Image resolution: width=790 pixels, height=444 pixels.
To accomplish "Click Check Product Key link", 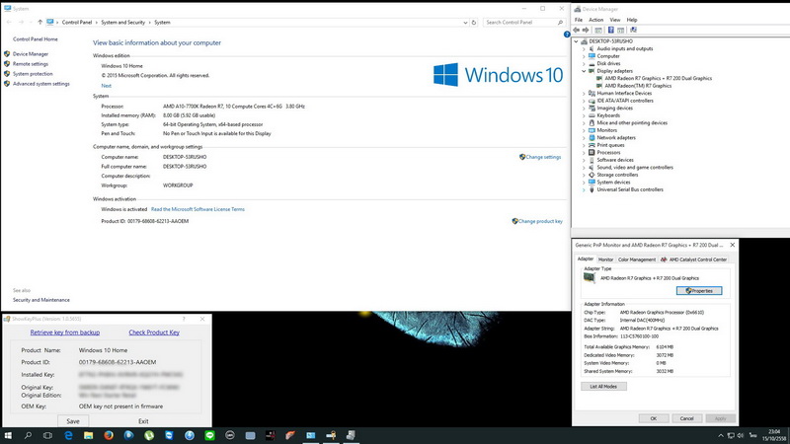I will point(154,333).
